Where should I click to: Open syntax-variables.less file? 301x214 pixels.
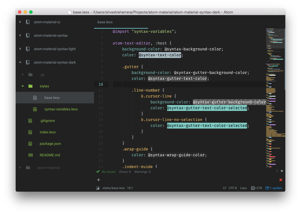coord(61,109)
